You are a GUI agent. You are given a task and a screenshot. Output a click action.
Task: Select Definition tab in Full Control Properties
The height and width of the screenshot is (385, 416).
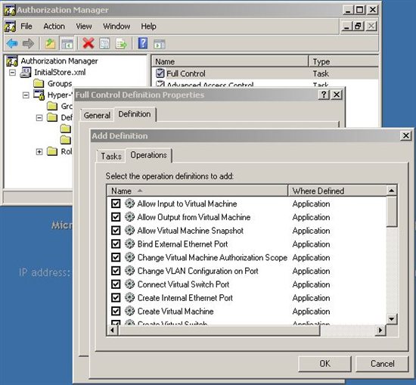pos(135,114)
